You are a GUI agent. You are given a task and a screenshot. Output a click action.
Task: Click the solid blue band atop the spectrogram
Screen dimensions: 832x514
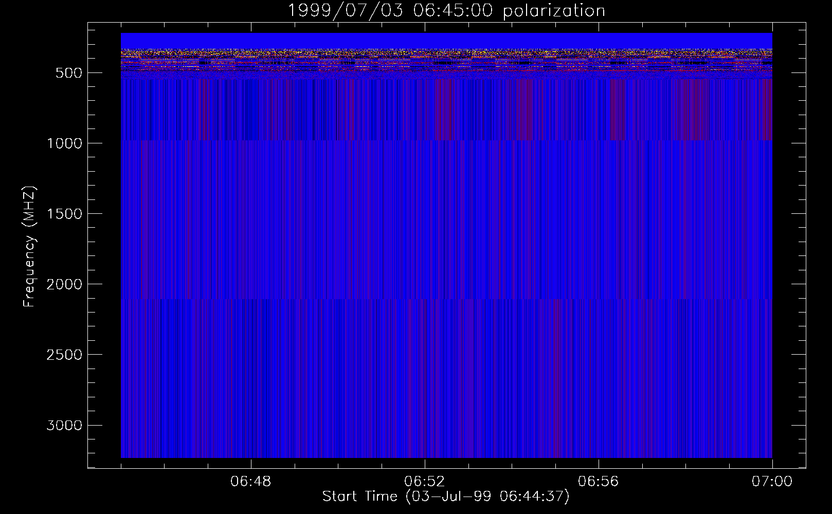(x=446, y=41)
